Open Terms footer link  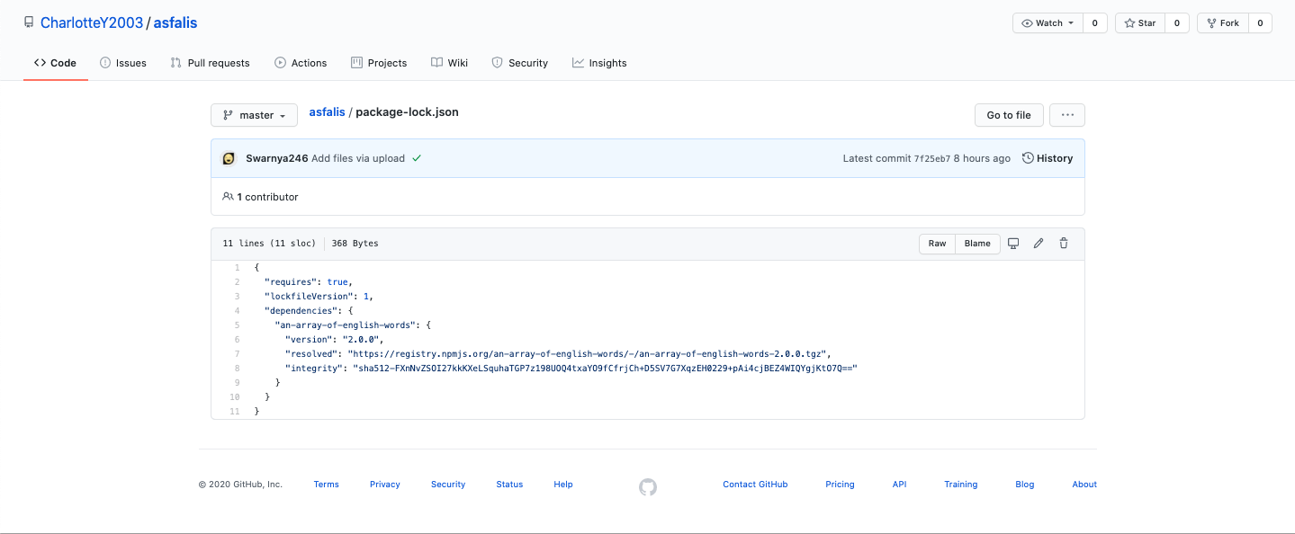point(327,485)
